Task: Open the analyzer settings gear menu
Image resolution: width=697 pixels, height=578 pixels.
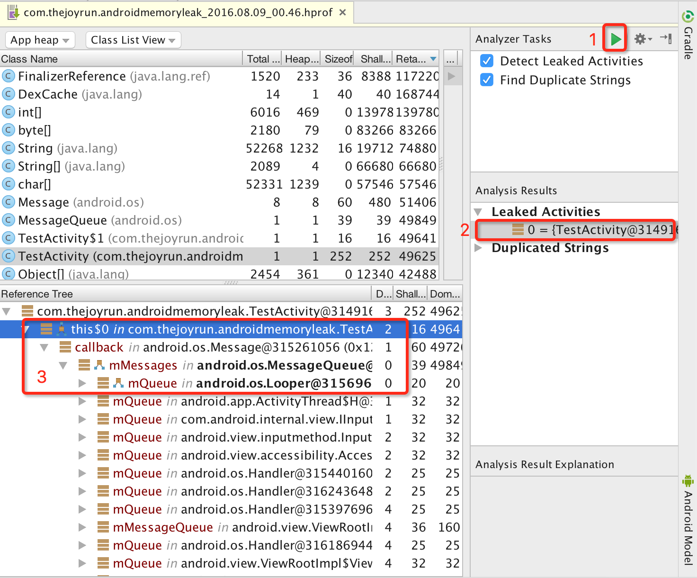Action: tap(641, 39)
